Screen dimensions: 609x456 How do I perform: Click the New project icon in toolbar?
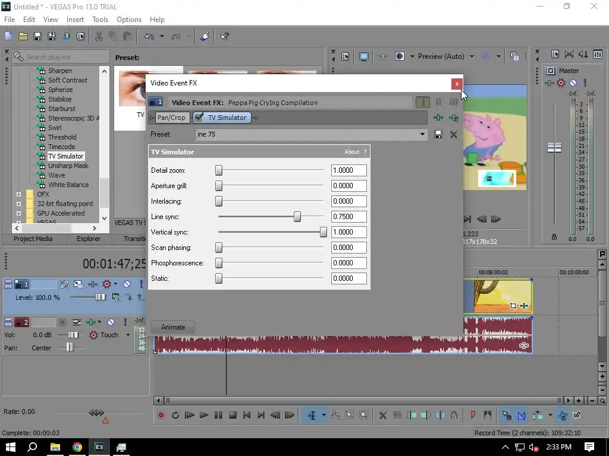pyautogui.click(x=8, y=36)
